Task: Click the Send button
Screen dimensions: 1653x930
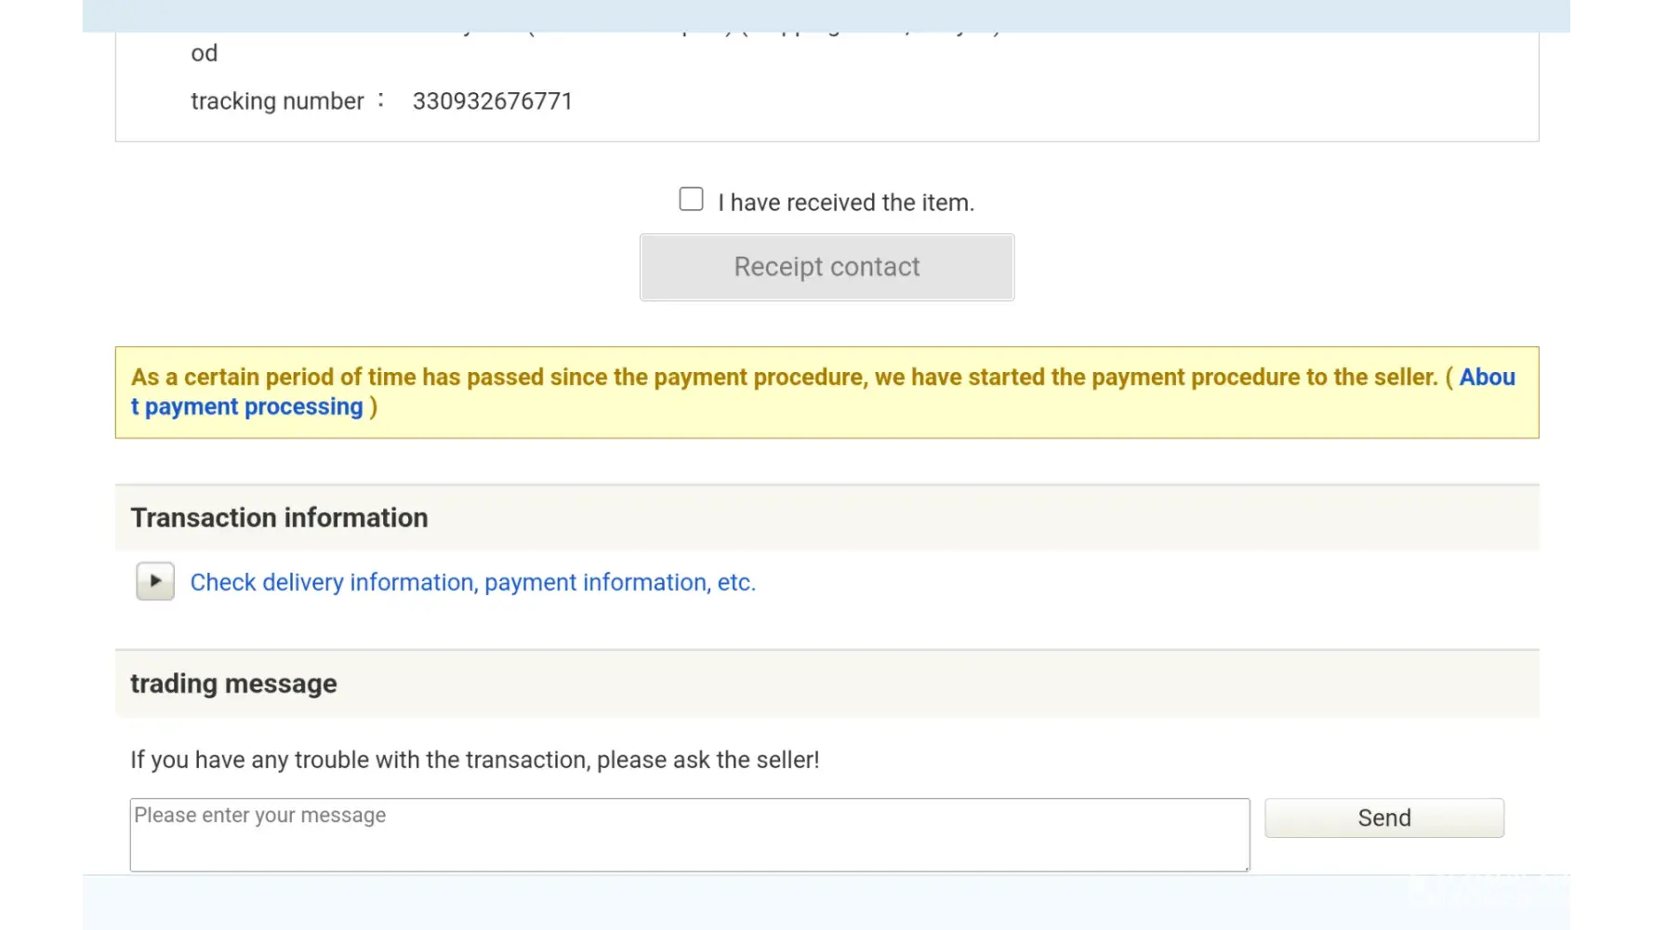Action: (1383, 817)
